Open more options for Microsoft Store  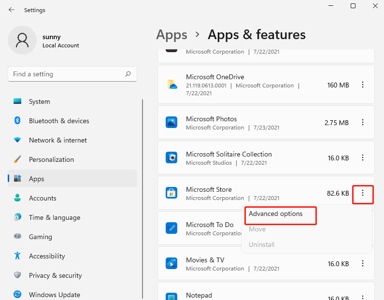[363, 193]
